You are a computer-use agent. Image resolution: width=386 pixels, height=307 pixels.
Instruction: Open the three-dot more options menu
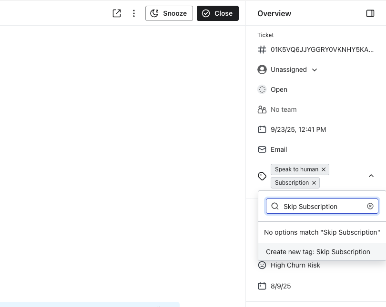pyautogui.click(x=134, y=13)
